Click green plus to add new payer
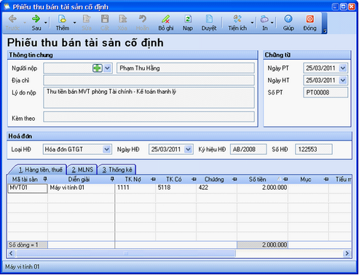This screenshot has width=359, height=275. click(x=98, y=68)
